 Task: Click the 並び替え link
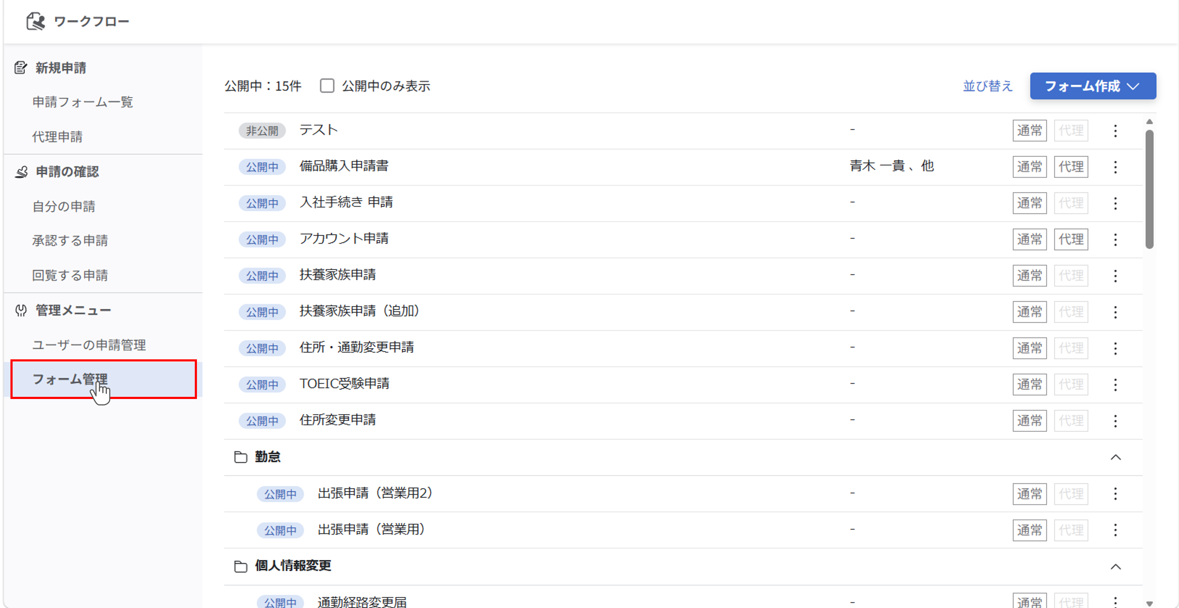[988, 86]
